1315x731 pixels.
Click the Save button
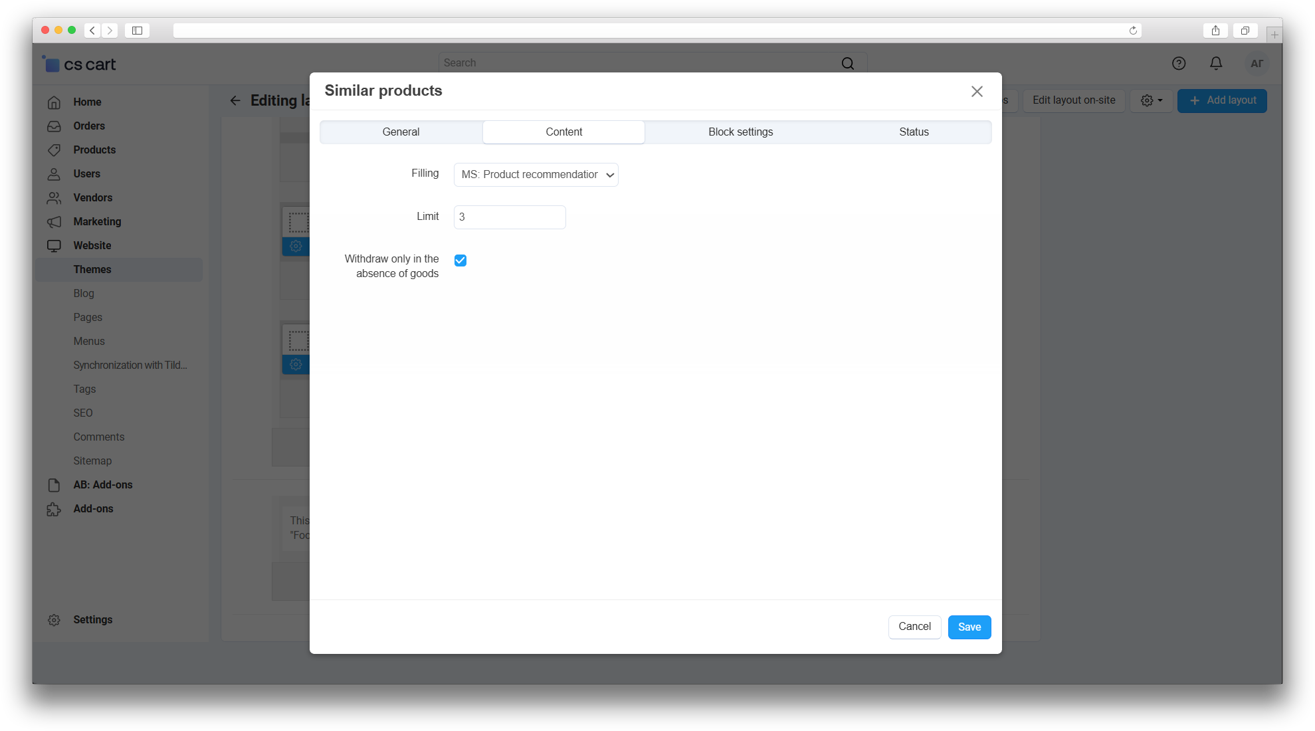[x=969, y=627]
